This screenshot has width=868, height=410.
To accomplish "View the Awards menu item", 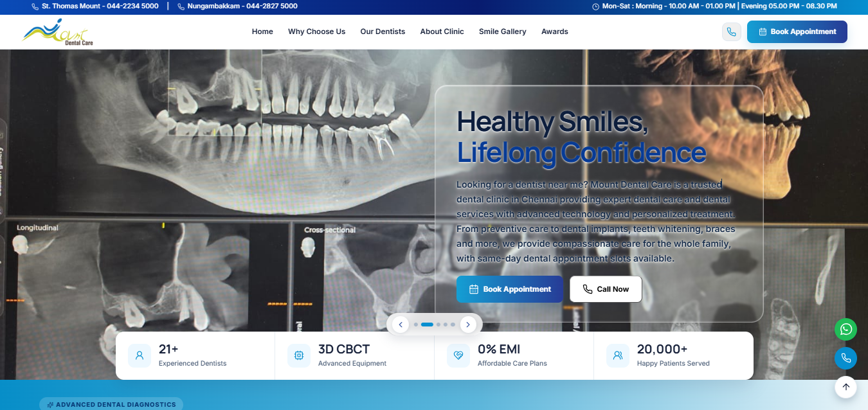I will tap(554, 31).
